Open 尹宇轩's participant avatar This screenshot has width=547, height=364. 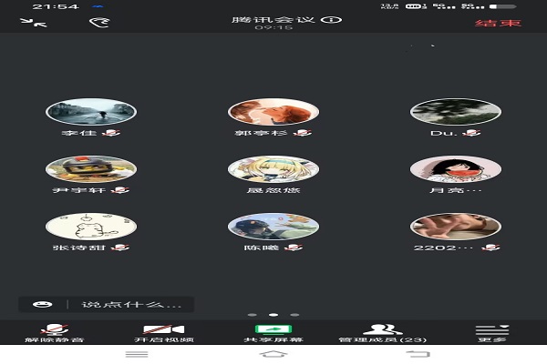click(91, 168)
